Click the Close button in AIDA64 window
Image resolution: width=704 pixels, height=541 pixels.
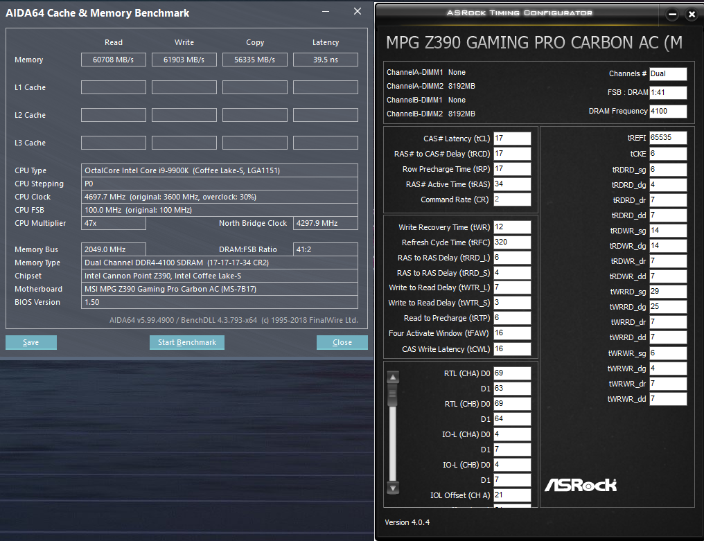click(x=342, y=342)
